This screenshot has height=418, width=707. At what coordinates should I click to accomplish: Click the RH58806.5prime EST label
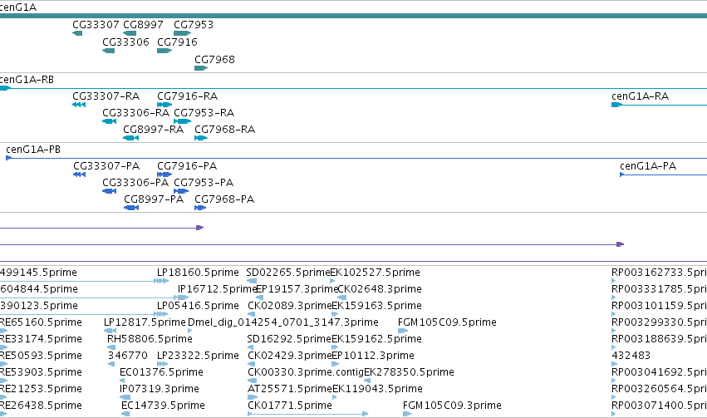pyautogui.click(x=150, y=339)
